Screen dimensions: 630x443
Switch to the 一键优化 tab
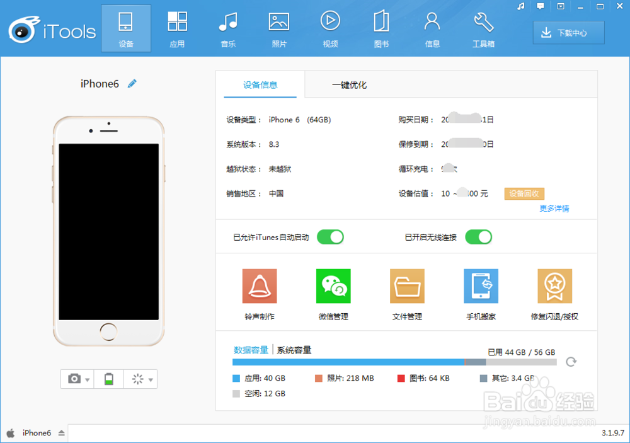(349, 85)
